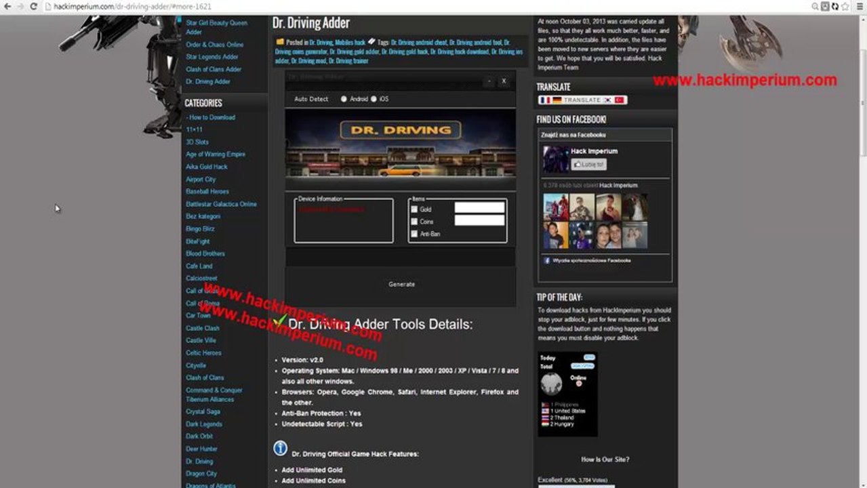Click the sync-arrows extension icon beside the star
This screenshot has height=488, width=867.
pyautogui.click(x=835, y=6)
